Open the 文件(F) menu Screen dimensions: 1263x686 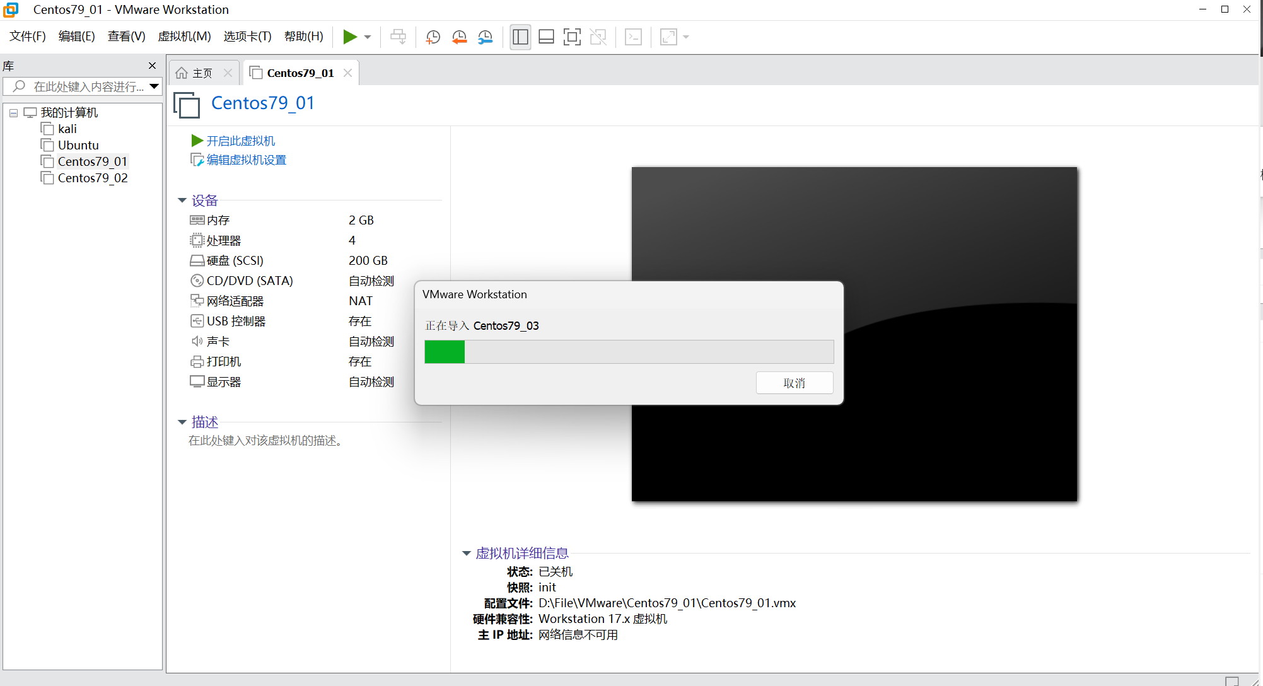(28, 37)
